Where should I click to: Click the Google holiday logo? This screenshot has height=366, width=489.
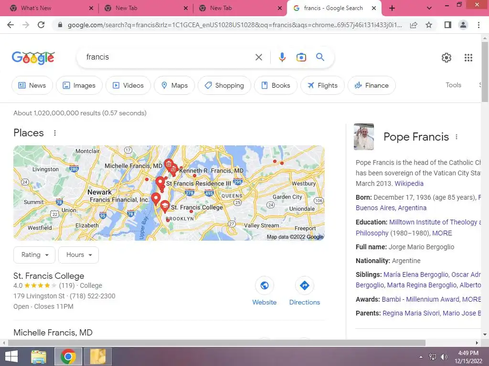pos(33,58)
